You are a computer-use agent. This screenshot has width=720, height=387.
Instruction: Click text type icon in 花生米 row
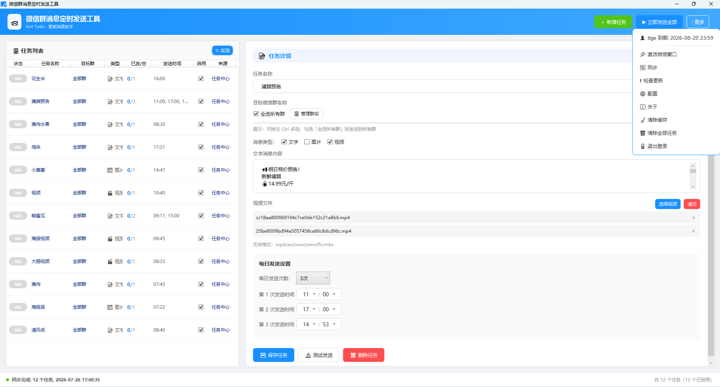(x=110, y=79)
